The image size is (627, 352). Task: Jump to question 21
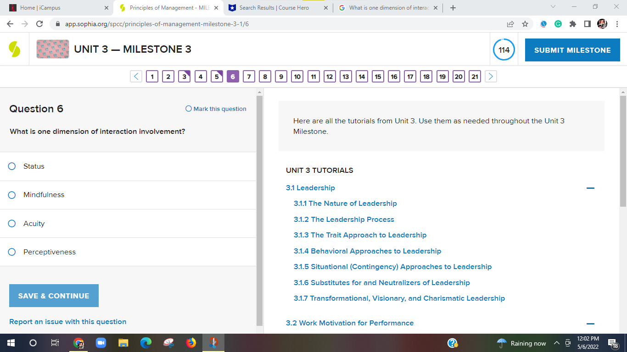pyautogui.click(x=475, y=77)
